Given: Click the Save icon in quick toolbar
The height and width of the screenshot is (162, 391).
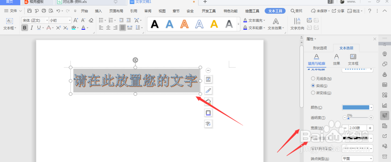Looking at the screenshot, I should 29,11.
